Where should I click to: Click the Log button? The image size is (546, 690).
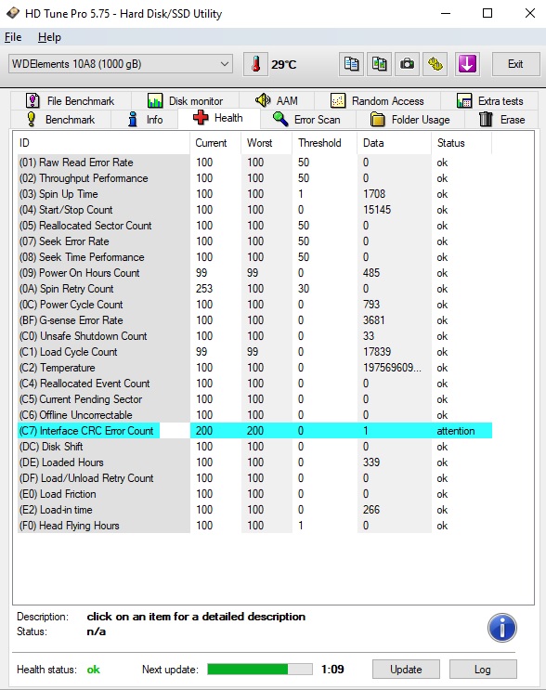pyautogui.click(x=483, y=670)
